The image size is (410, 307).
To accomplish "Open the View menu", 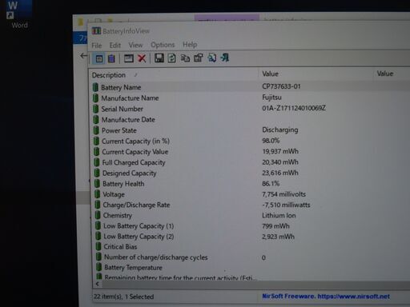I will [x=135, y=45].
